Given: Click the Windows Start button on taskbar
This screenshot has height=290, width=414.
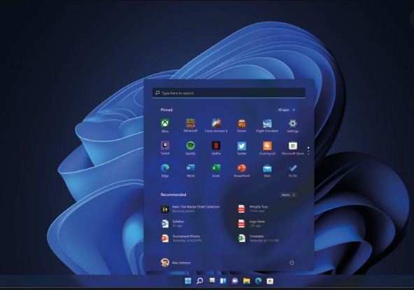Looking at the screenshot, I should (x=187, y=281).
